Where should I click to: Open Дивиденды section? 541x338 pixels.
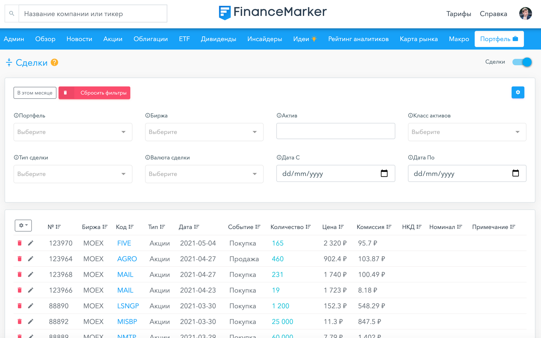219,39
